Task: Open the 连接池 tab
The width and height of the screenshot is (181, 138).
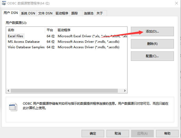Action: click(x=88, y=13)
